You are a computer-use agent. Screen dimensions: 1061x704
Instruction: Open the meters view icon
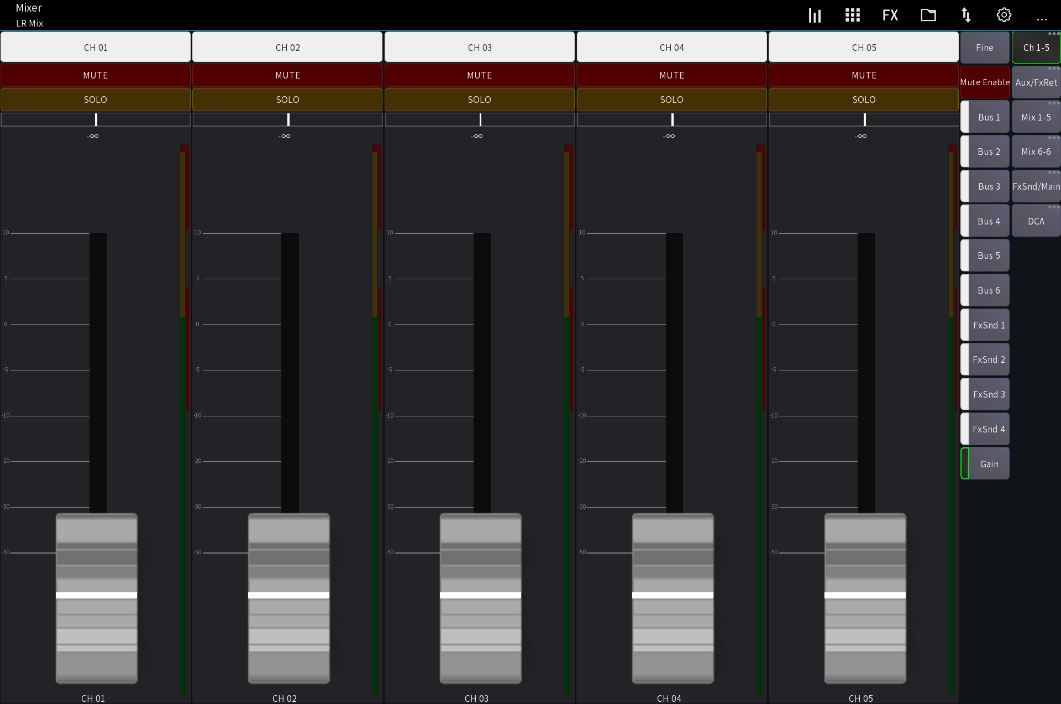coord(815,15)
